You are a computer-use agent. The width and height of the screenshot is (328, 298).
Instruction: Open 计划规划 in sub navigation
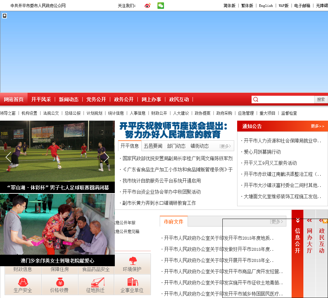point(94,113)
